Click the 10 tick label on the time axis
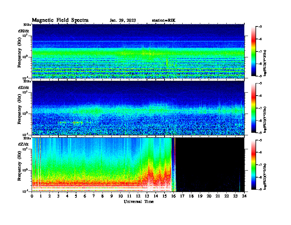 coord(121,196)
